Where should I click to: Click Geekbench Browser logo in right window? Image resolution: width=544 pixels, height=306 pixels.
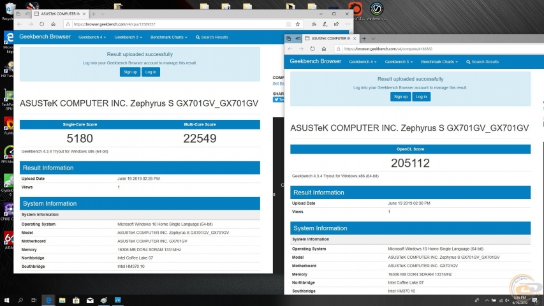(316, 61)
